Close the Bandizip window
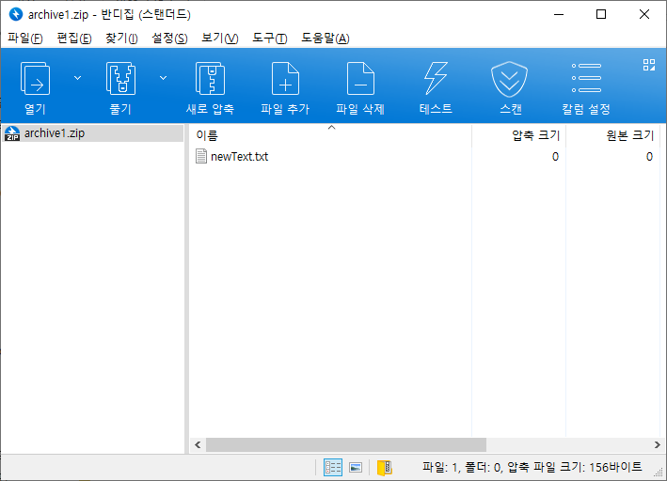Screen dimensions: 667x481 pos(644,14)
